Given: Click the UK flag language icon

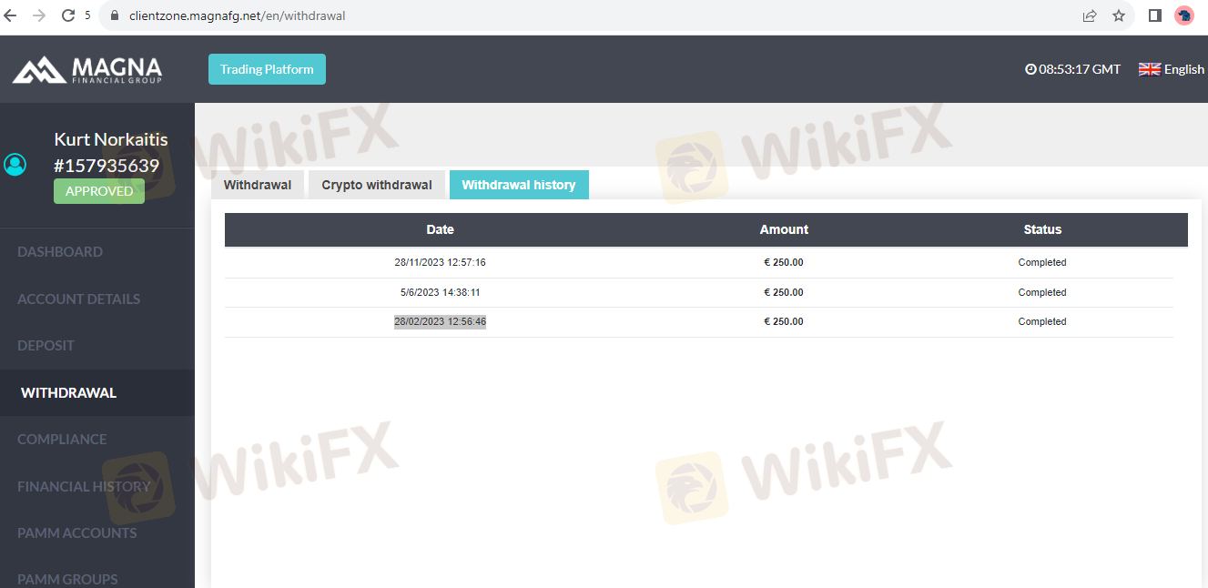Looking at the screenshot, I should (1150, 69).
